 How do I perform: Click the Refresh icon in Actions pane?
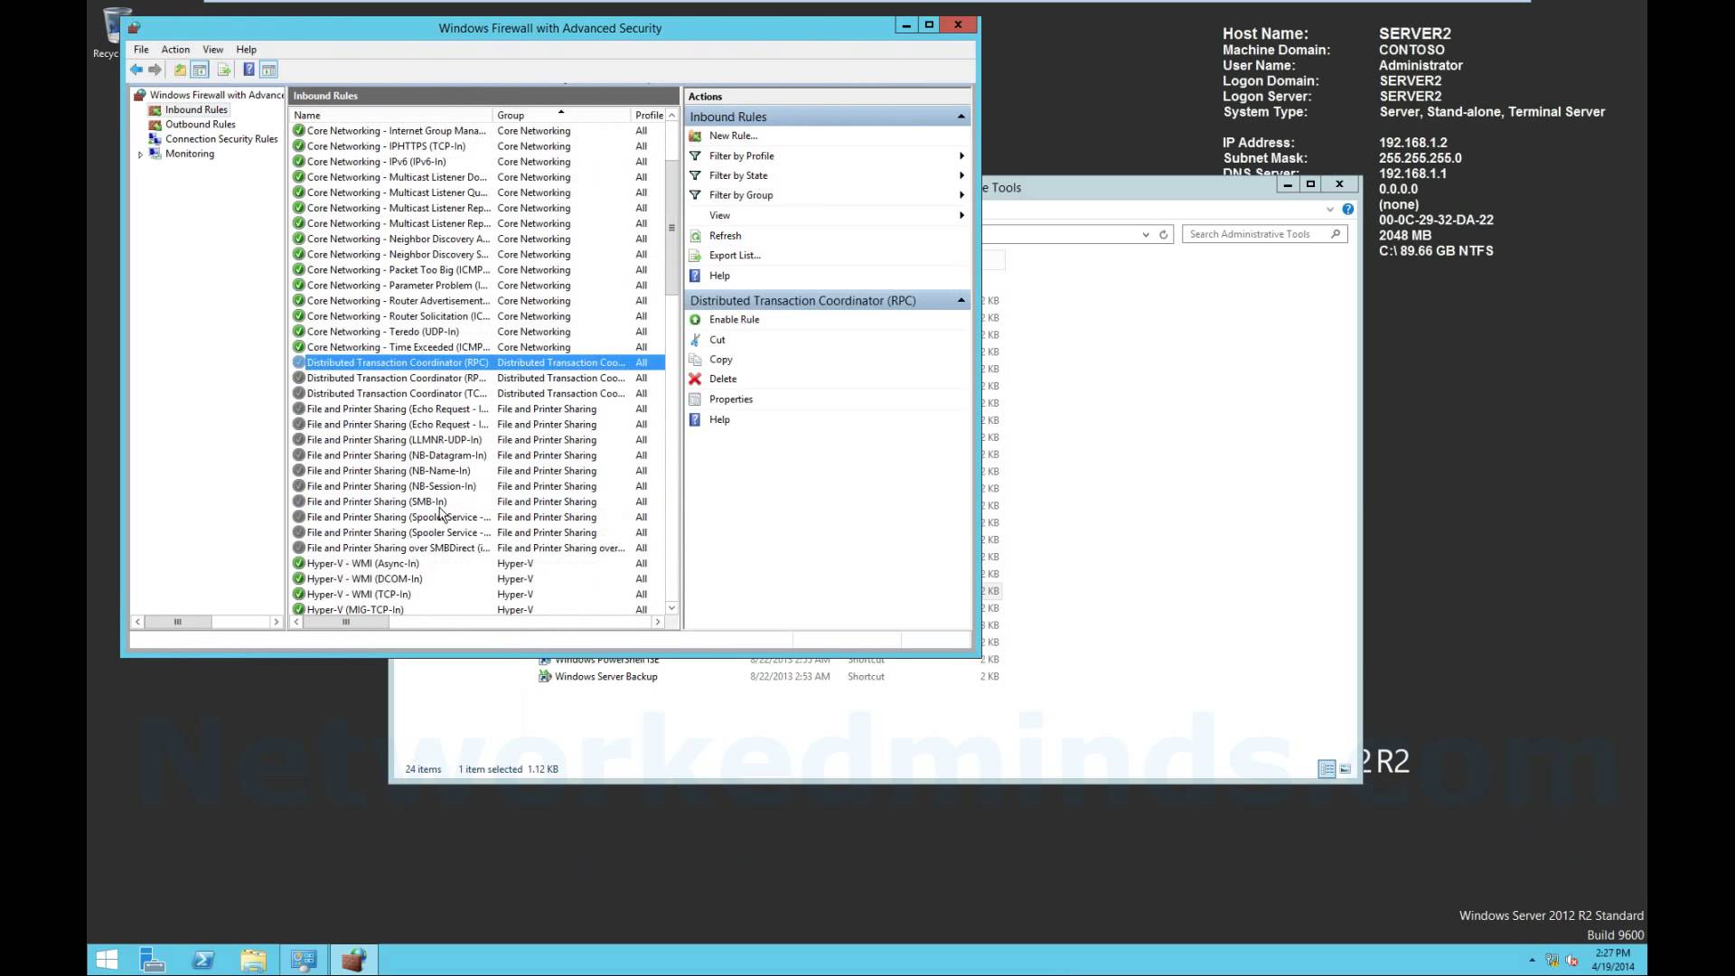pos(695,236)
